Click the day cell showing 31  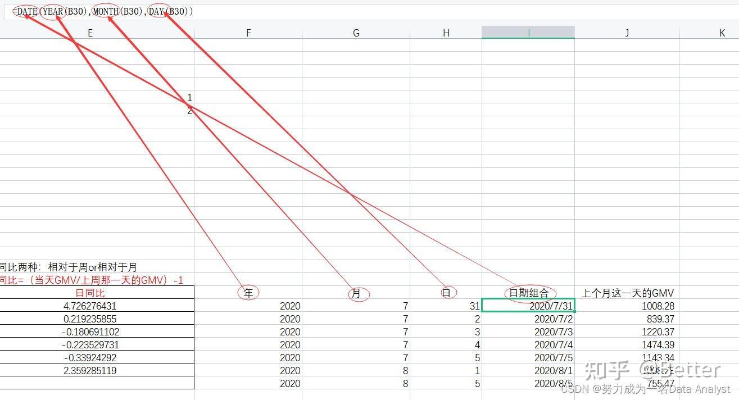click(x=446, y=306)
